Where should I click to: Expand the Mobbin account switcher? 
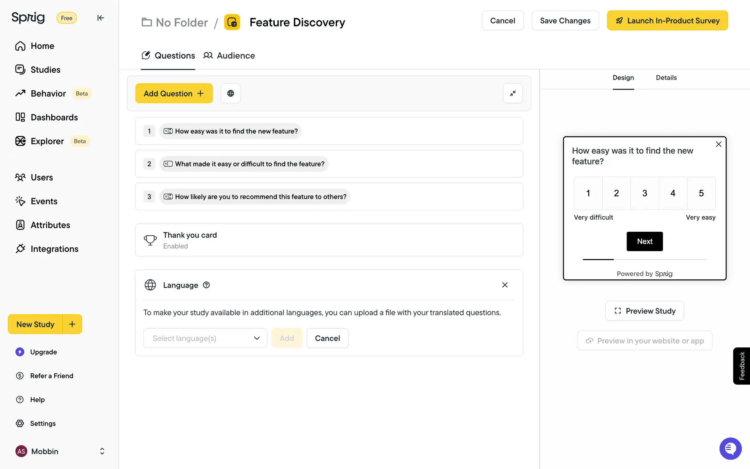click(102, 451)
